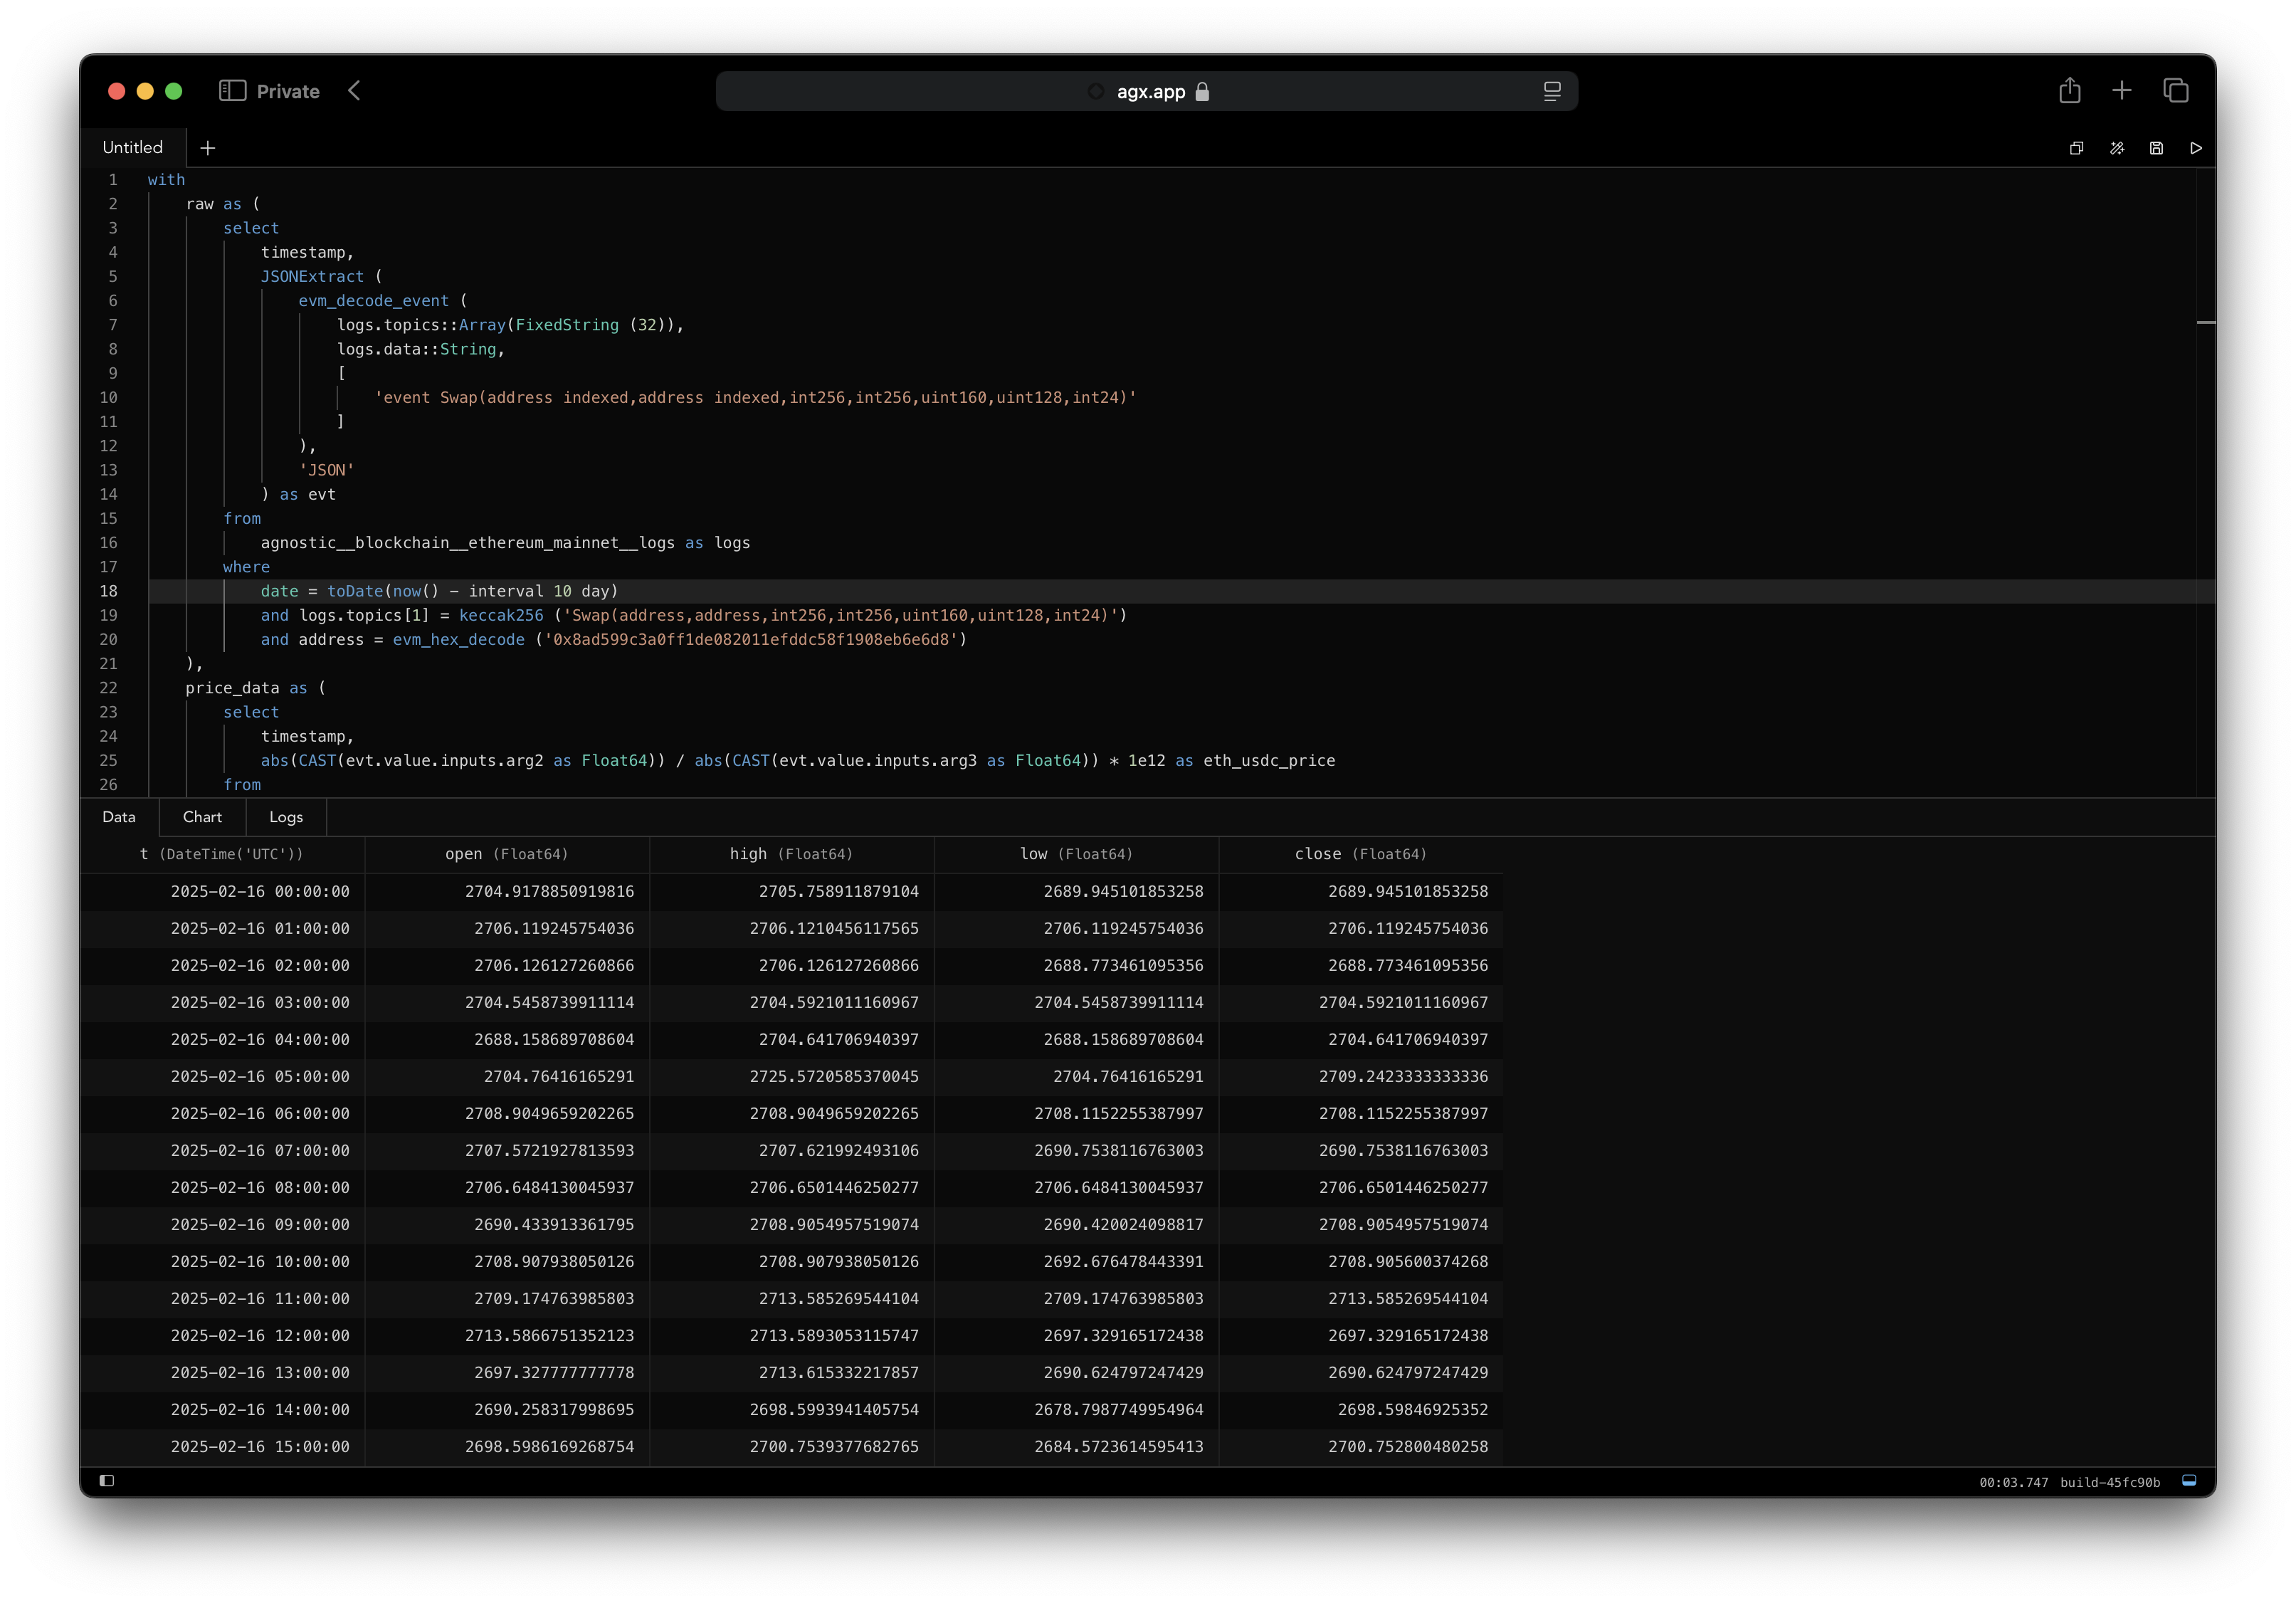Toggle the left sidebar from status bar

pyautogui.click(x=107, y=1481)
